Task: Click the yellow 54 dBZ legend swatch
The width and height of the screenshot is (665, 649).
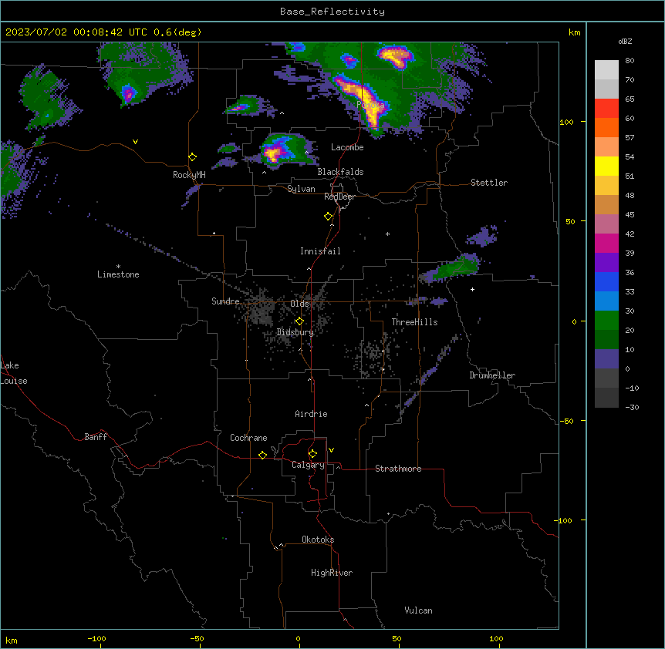Action: [x=606, y=166]
